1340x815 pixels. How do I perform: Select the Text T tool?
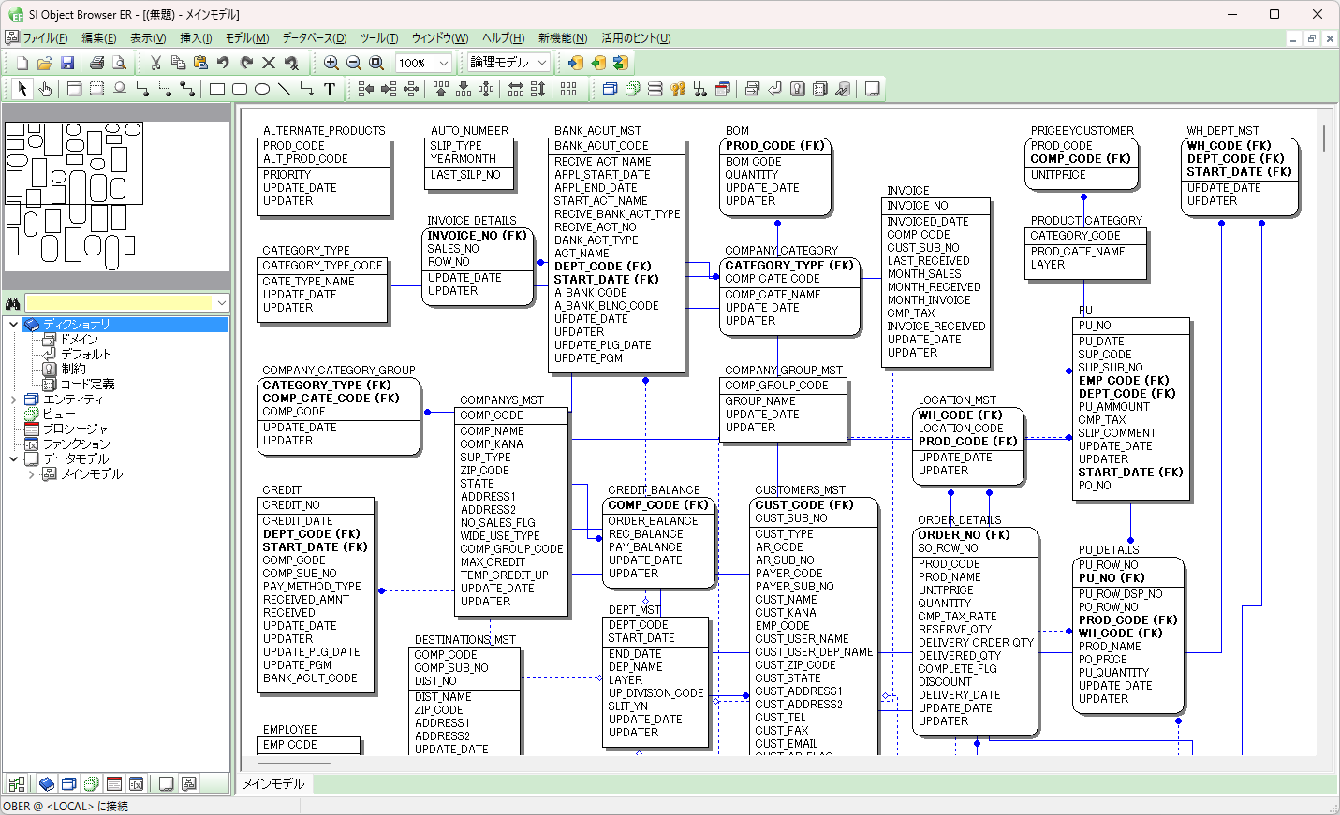(330, 89)
